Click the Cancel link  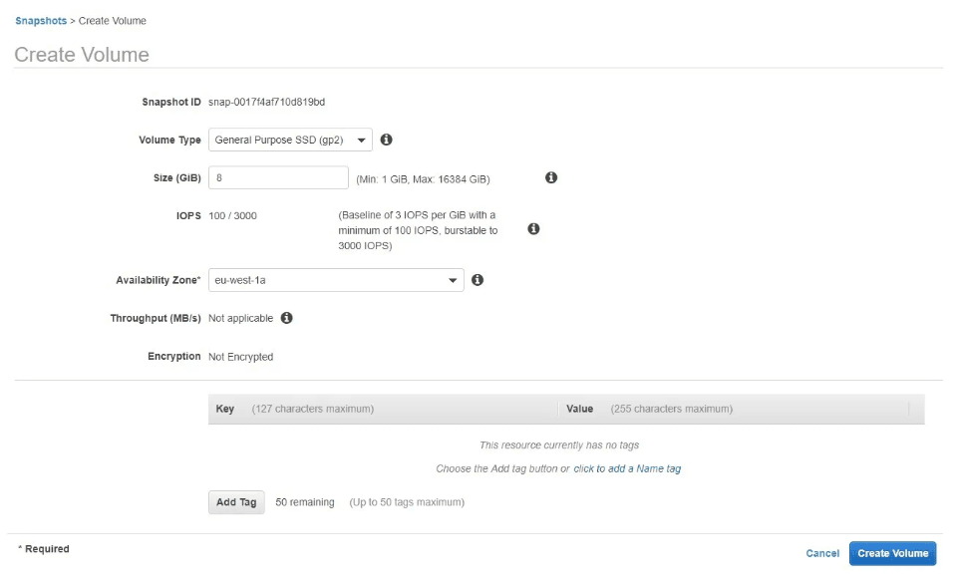(x=822, y=553)
